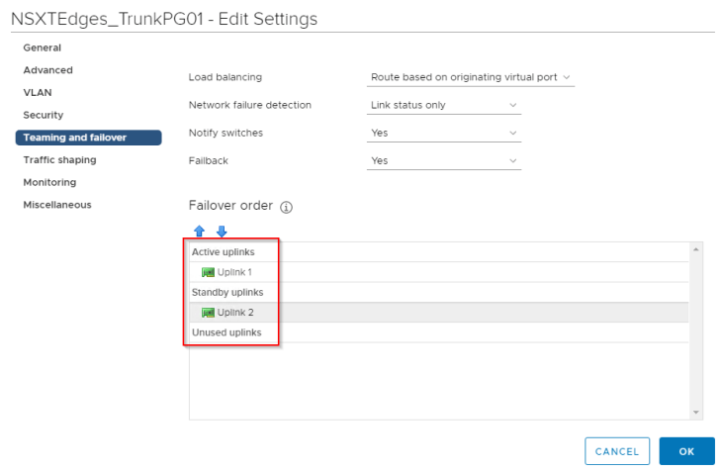Screen dimensions: 722x472
Task: Click the Uplink 1 network adapter icon
Action: click(x=208, y=272)
